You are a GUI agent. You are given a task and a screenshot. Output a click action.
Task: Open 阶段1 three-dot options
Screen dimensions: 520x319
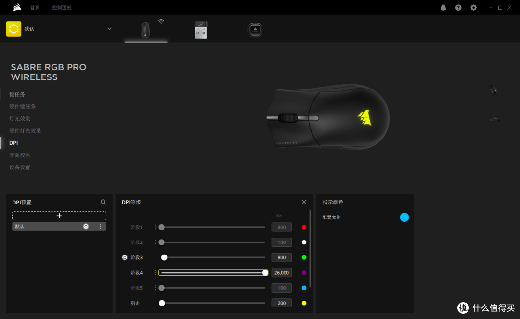tap(155, 227)
